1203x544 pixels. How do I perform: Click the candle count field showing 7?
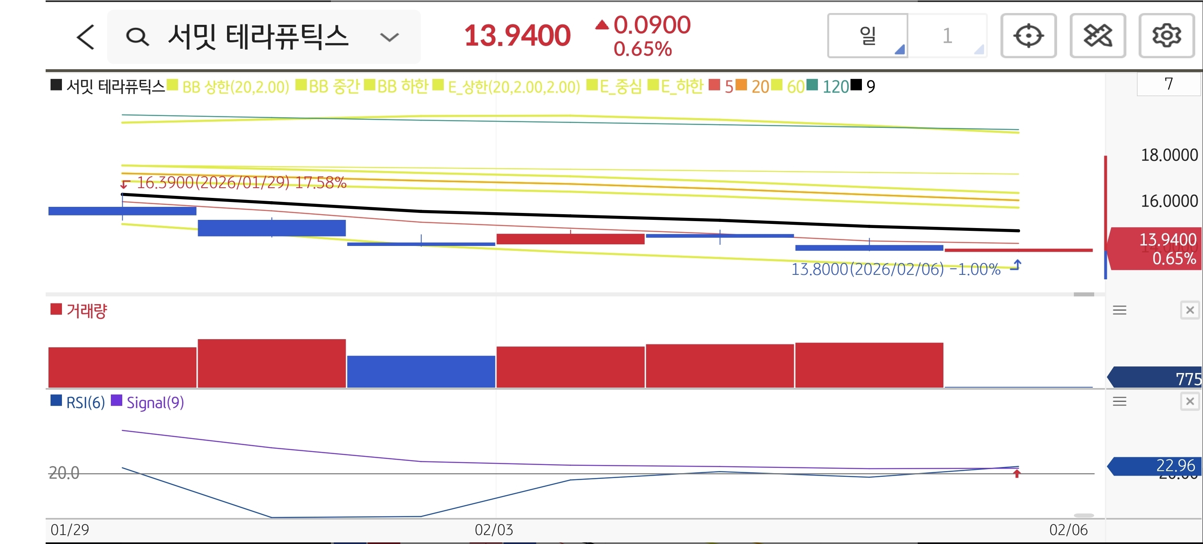tap(1168, 84)
